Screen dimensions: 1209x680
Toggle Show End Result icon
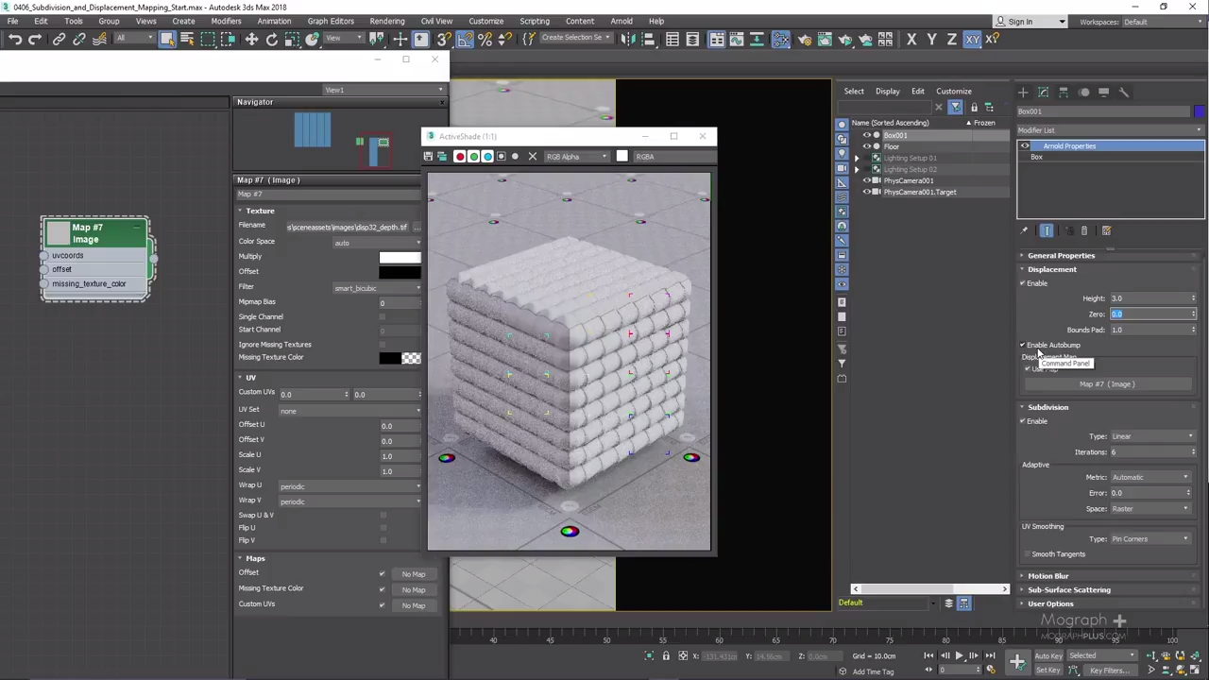pos(1047,230)
